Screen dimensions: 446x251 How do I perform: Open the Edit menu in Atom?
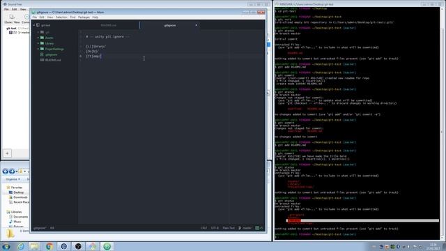click(x=42, y=17)
